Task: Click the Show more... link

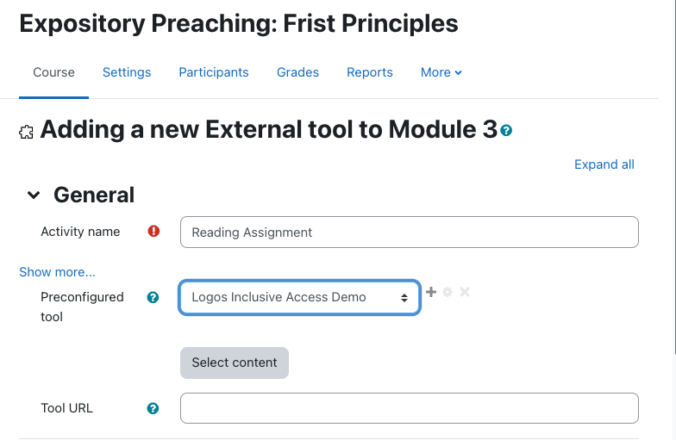Action: 57,272
